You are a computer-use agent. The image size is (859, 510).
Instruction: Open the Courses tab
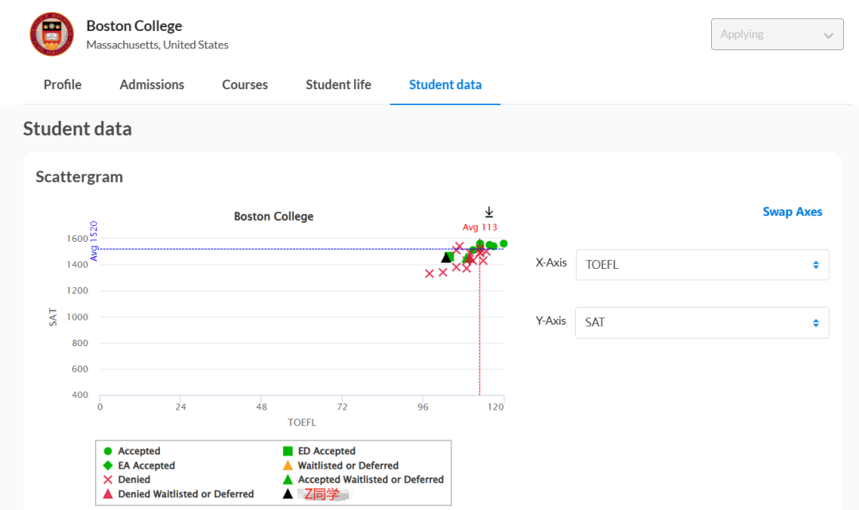click(245, 84)
